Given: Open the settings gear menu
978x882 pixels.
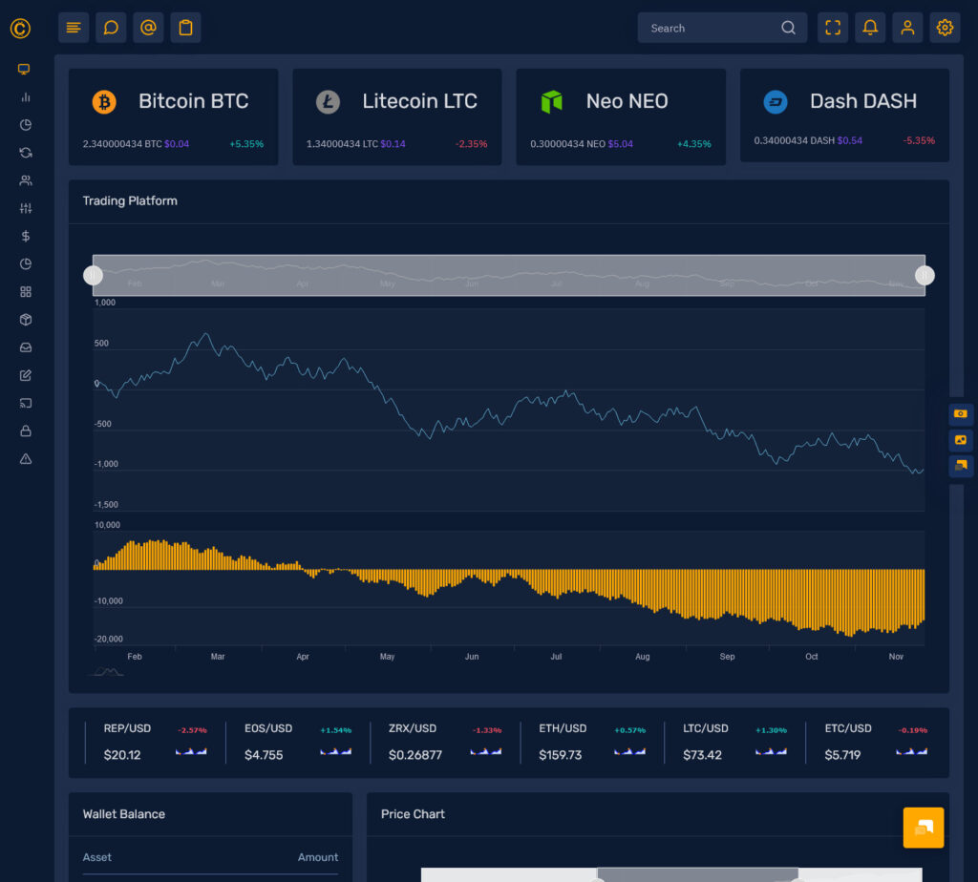Looking at the screenshot, I should pos(945,27).
